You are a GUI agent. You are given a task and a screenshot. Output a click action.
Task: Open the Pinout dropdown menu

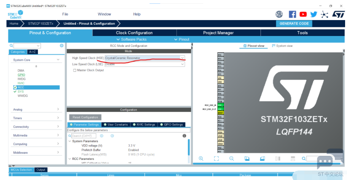[182, 39]
